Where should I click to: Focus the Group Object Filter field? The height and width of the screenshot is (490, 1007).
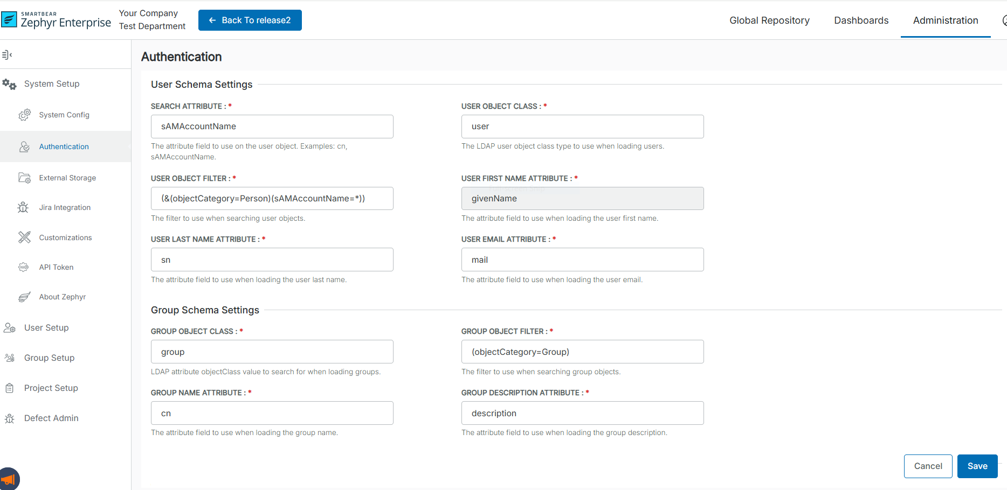582,352
